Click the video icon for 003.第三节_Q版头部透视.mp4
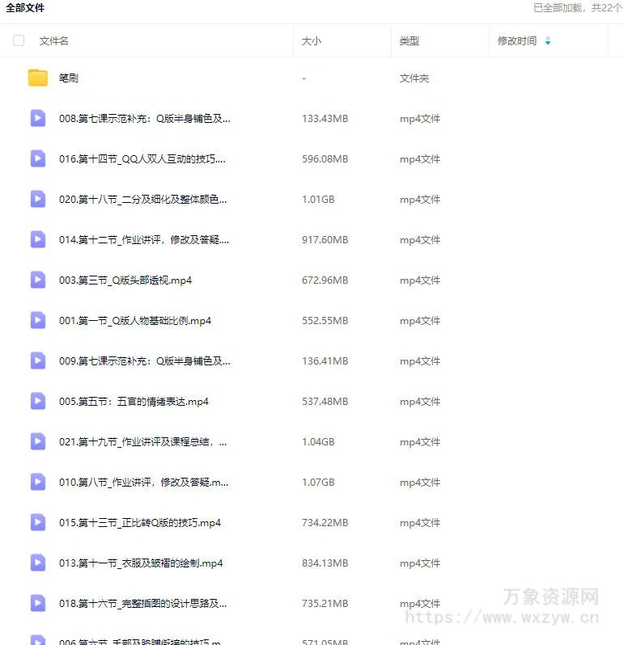This screenshot has height=645, width=624. [x=38, y=280]
